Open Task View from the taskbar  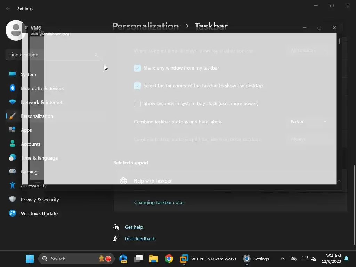pyautogui.click(x=138, y=259)
